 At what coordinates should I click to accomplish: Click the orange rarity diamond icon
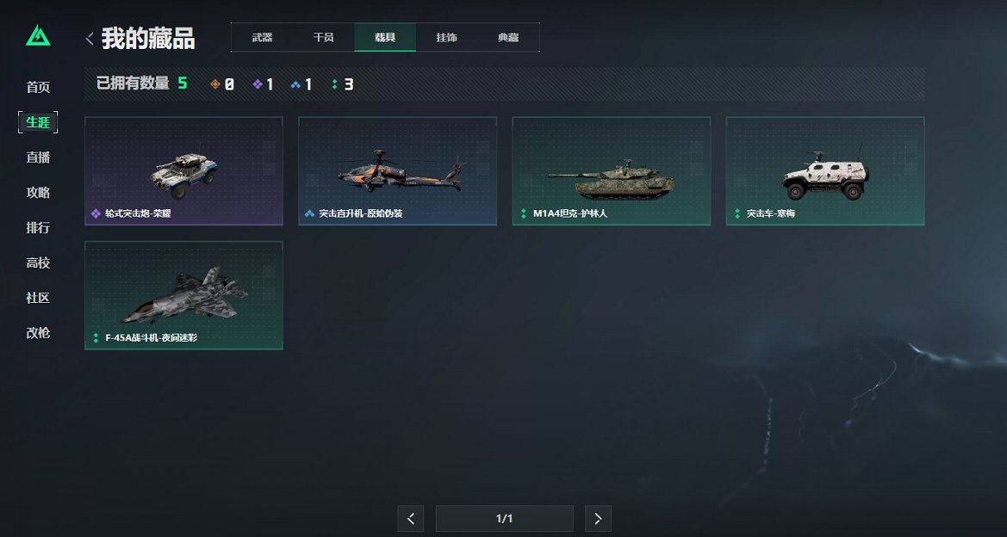(x=215, y=84)
